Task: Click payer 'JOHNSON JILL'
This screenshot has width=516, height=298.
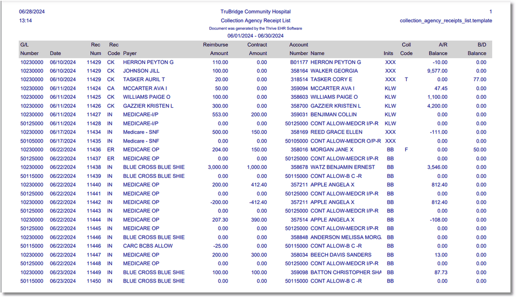Action: click(141, 71)
